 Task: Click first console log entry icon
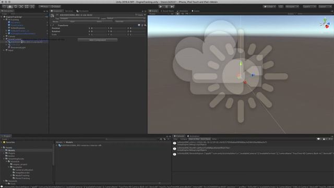174,143
